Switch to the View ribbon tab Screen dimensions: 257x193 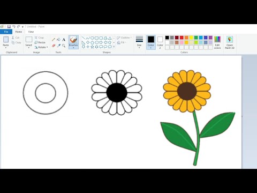[31, 32]
